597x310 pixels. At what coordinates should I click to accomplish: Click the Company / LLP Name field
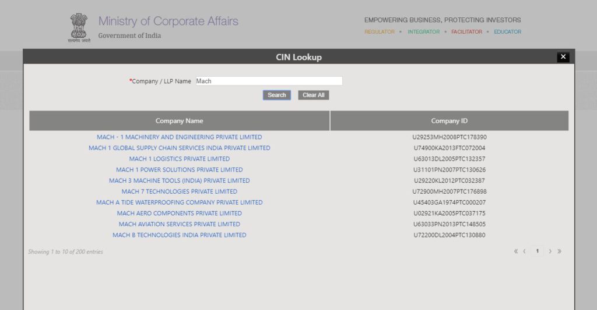tap(268, 81)
